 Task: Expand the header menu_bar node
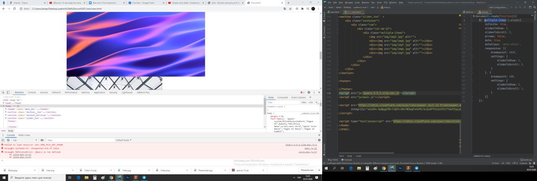click(6, 109)
